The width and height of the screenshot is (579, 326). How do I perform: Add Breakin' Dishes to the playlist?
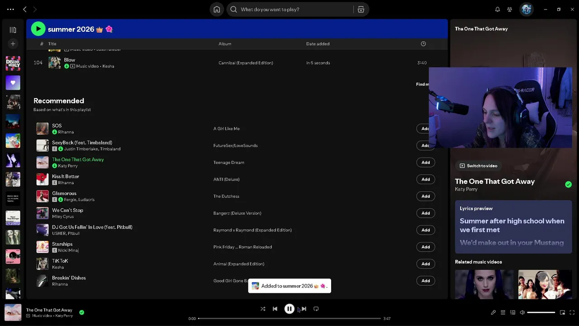pyautogui.click(x=425, y=281)
